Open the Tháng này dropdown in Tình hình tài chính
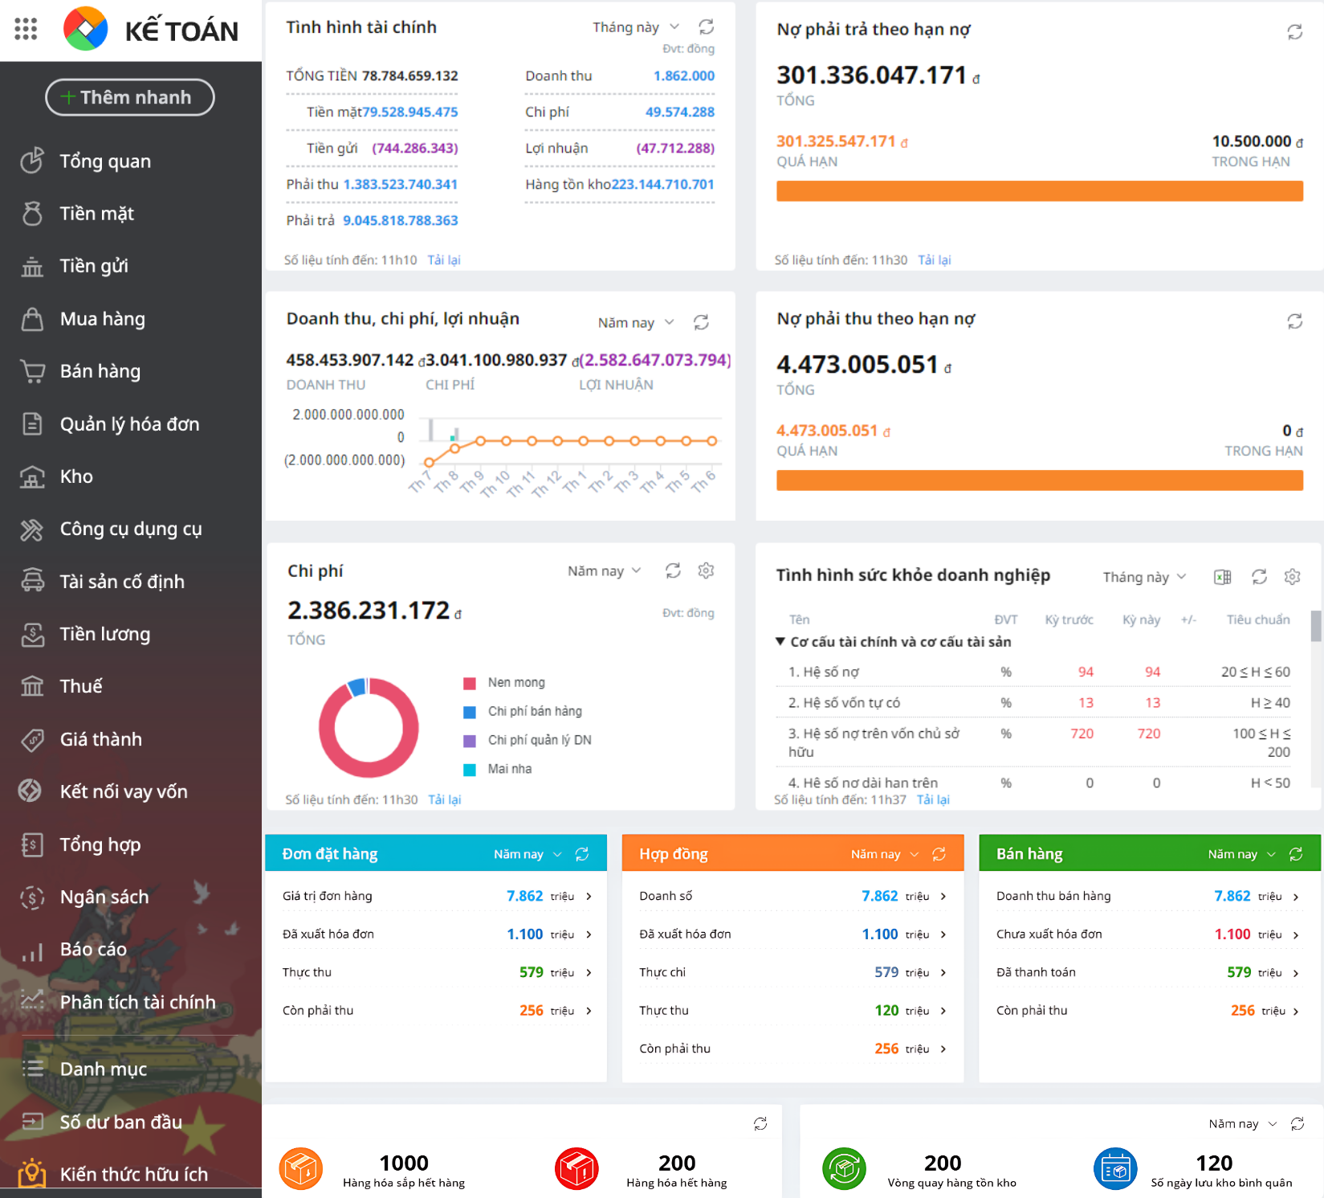 point(636,27)
